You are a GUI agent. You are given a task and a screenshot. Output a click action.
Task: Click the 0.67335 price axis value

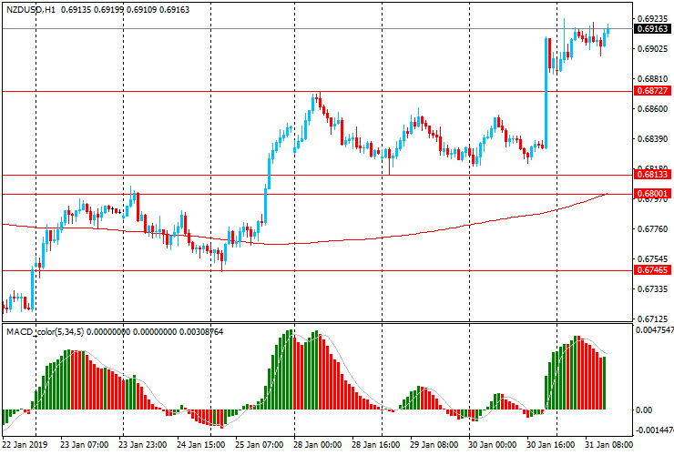tap(653, 289)
